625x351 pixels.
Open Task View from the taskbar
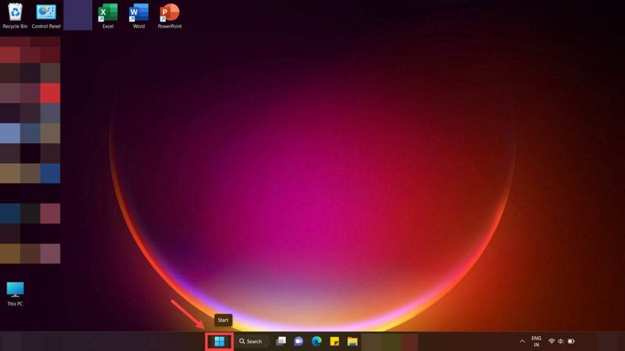pos(281,341)
